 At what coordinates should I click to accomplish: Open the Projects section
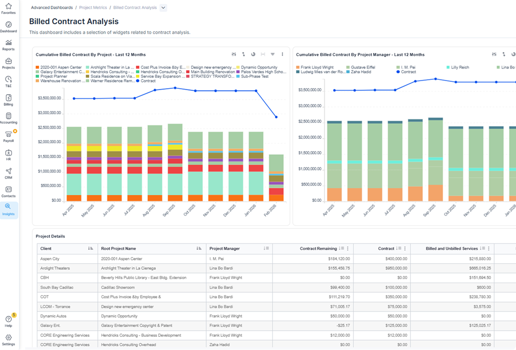8,63
